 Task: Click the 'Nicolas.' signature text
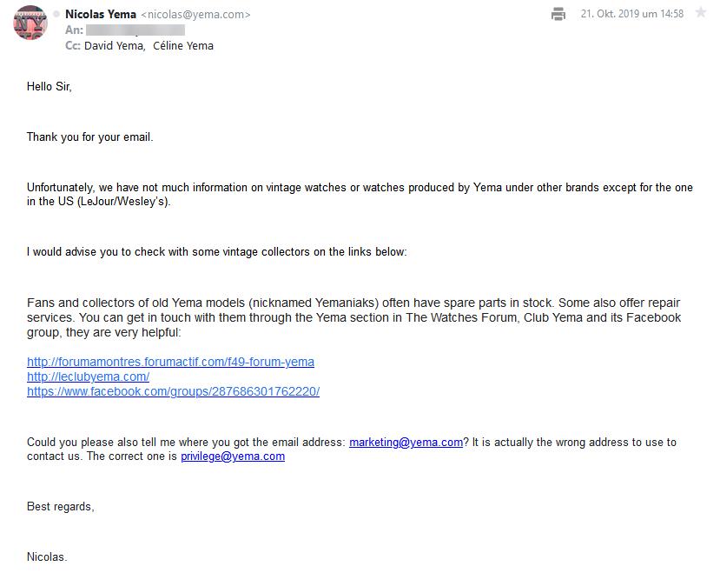point(47,556)
